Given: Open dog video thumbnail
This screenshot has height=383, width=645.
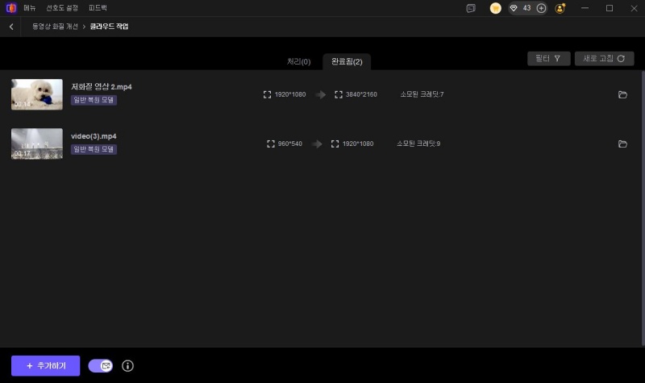Looking at the screenshot, I should 37,94.
